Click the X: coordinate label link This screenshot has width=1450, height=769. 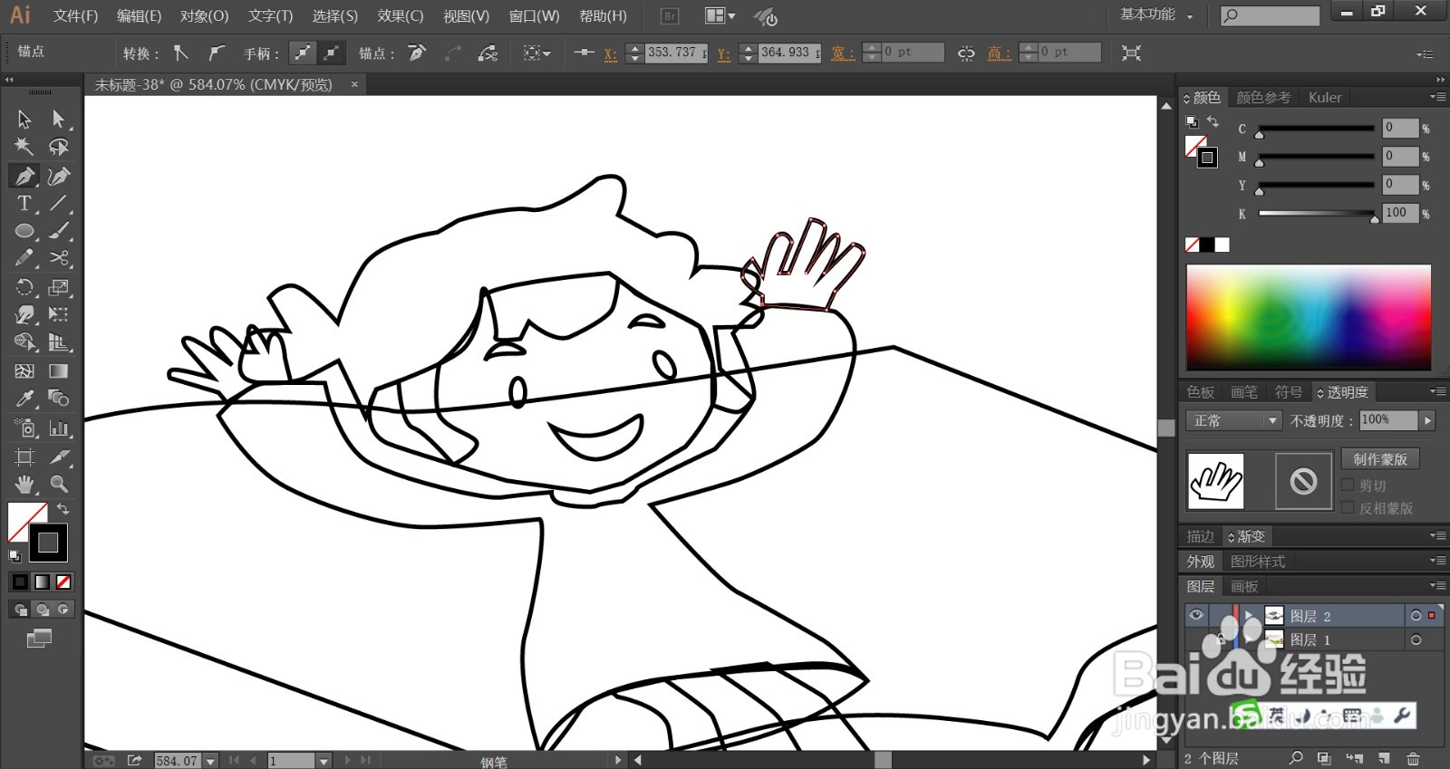click(x=611, y=53)
